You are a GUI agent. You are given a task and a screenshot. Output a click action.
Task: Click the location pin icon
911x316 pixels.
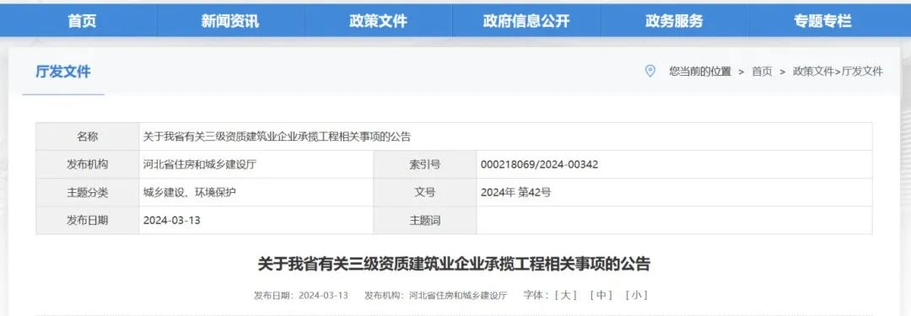pos(650,71)
